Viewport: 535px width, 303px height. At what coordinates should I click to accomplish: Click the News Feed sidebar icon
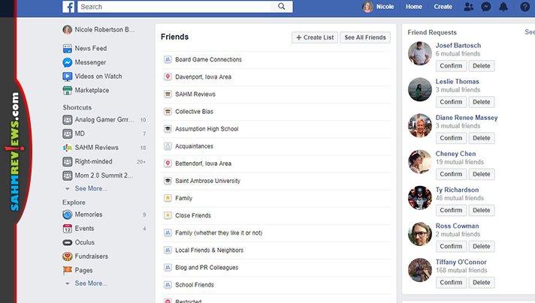pos(67,48)
